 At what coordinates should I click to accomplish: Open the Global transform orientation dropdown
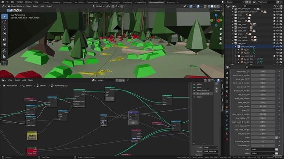coord(99,6)
